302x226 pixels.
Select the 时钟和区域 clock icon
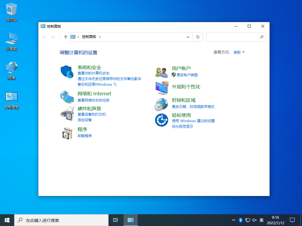161,104
